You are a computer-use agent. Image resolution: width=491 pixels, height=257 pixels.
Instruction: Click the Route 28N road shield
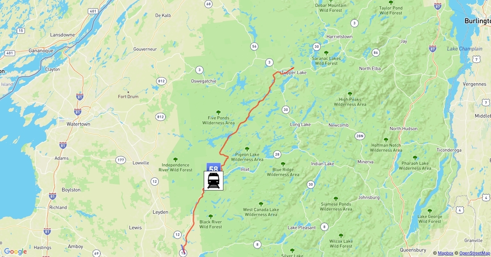tap(360, 136)
